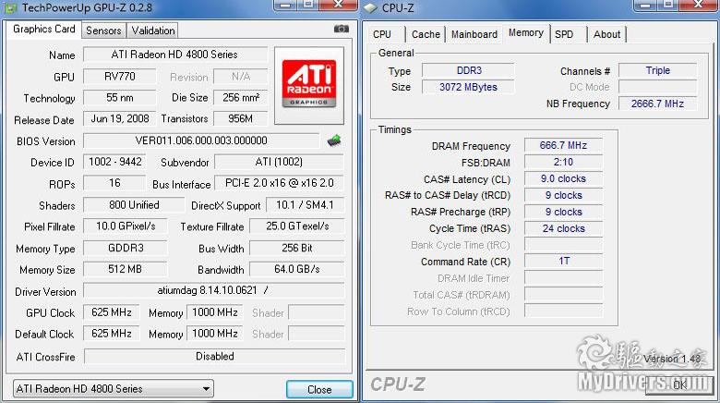This screenshot has width=720, height=403.
Task: Click the green BIOS save chip icon
Action: (x=334, y=140)
